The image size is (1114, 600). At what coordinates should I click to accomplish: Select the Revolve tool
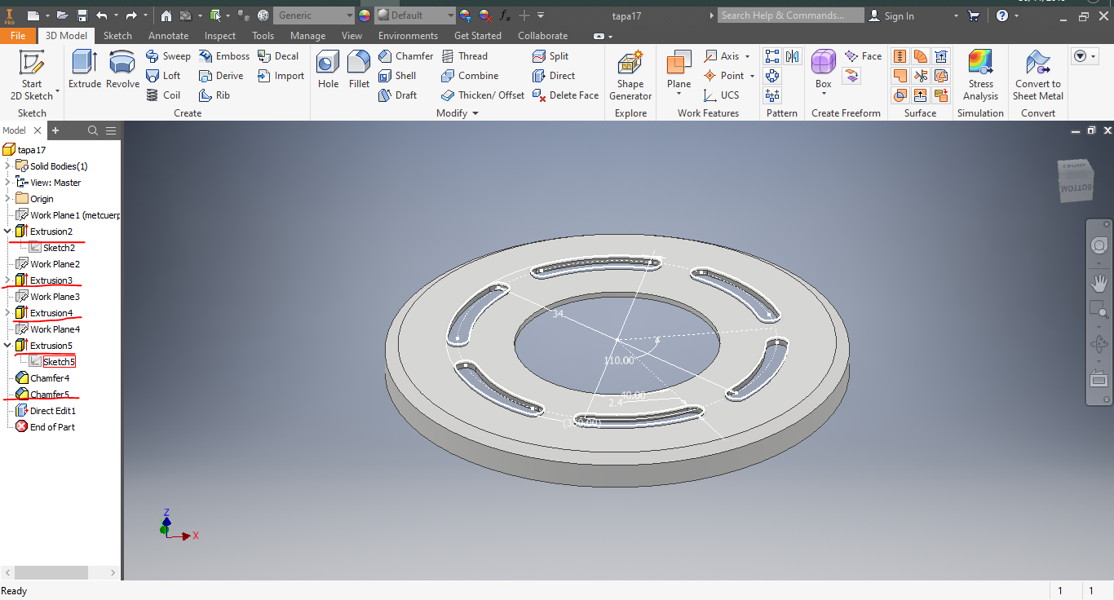(122, 69)
